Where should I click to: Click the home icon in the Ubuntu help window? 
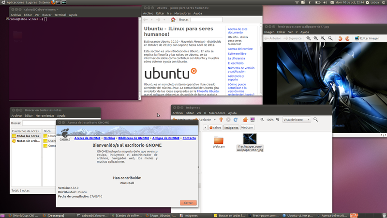pos(173,19)
